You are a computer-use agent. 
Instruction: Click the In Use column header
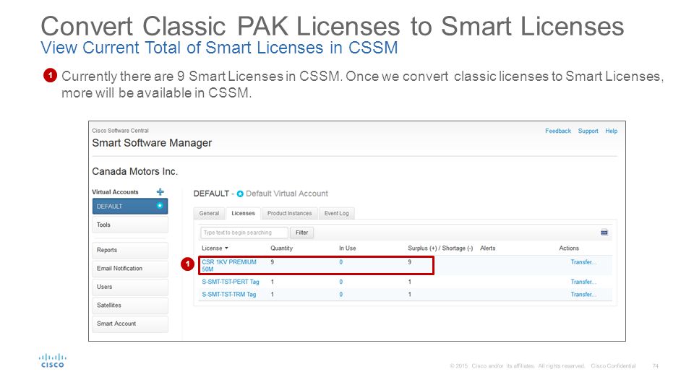348,248
